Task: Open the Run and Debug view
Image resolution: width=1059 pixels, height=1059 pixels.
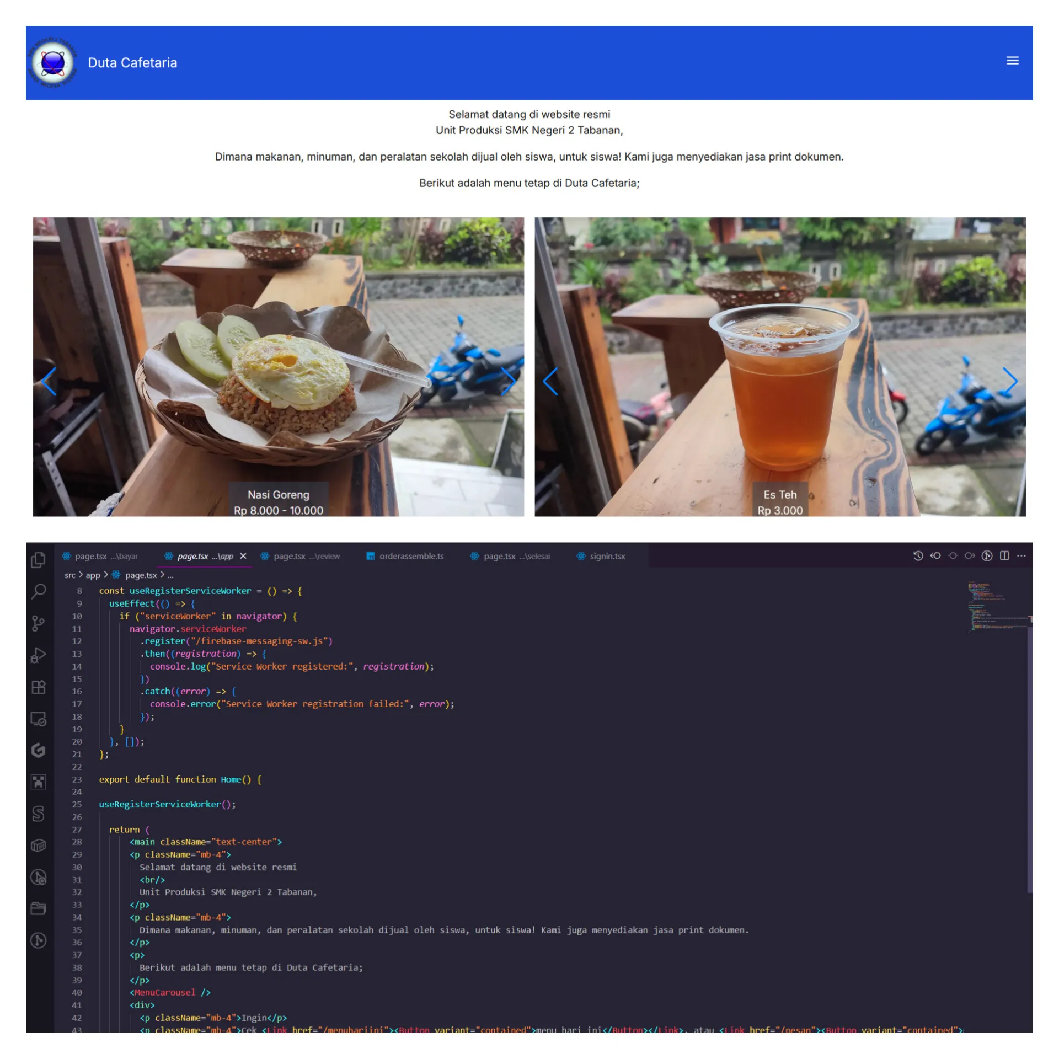Action: coord(38,655)
